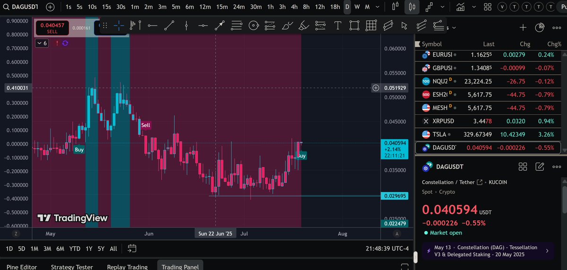Open the chart layout grid icon
The width and height of the screenshot is (567, 270).
click(x=488, y=7)
